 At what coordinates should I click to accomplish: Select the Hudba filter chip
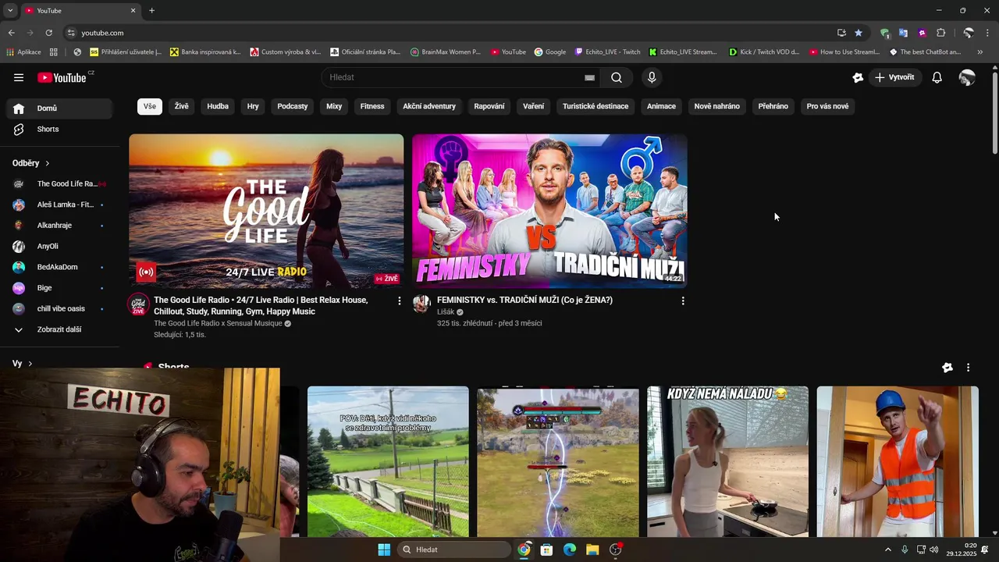pyautogui.click(x=218, y=106)
